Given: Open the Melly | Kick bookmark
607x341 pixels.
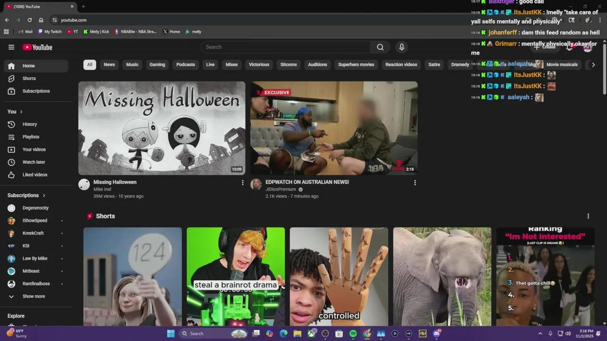Looking at the screenshot, I should [96, 32].
